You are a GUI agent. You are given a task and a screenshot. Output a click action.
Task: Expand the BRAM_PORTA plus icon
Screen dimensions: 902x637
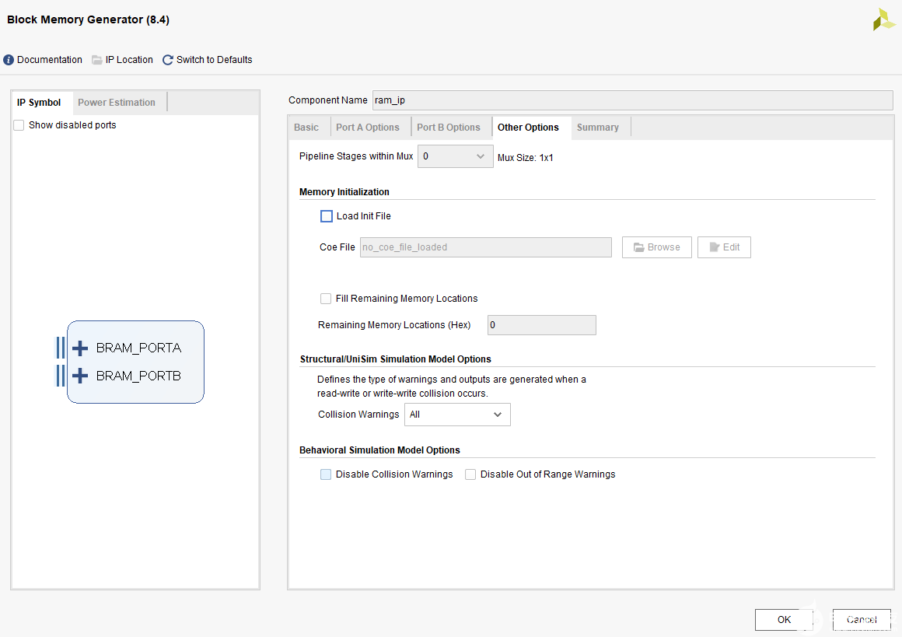80,348
